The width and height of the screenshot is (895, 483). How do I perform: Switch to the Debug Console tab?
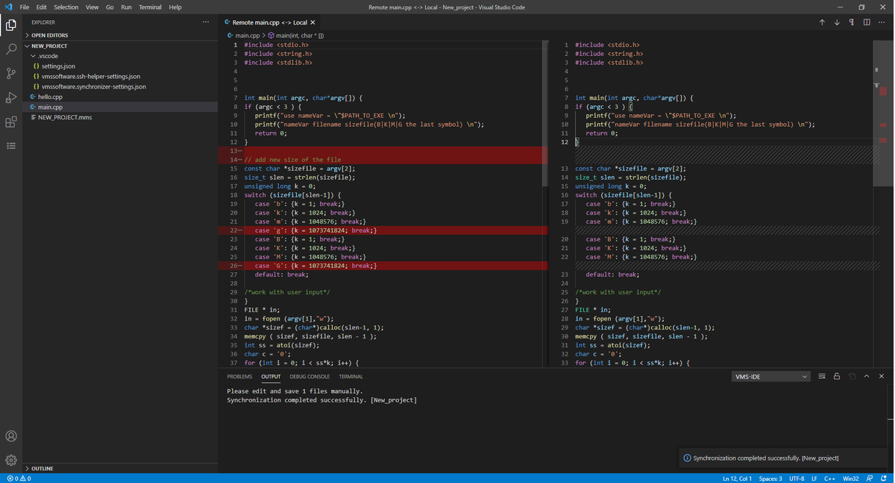310,376
